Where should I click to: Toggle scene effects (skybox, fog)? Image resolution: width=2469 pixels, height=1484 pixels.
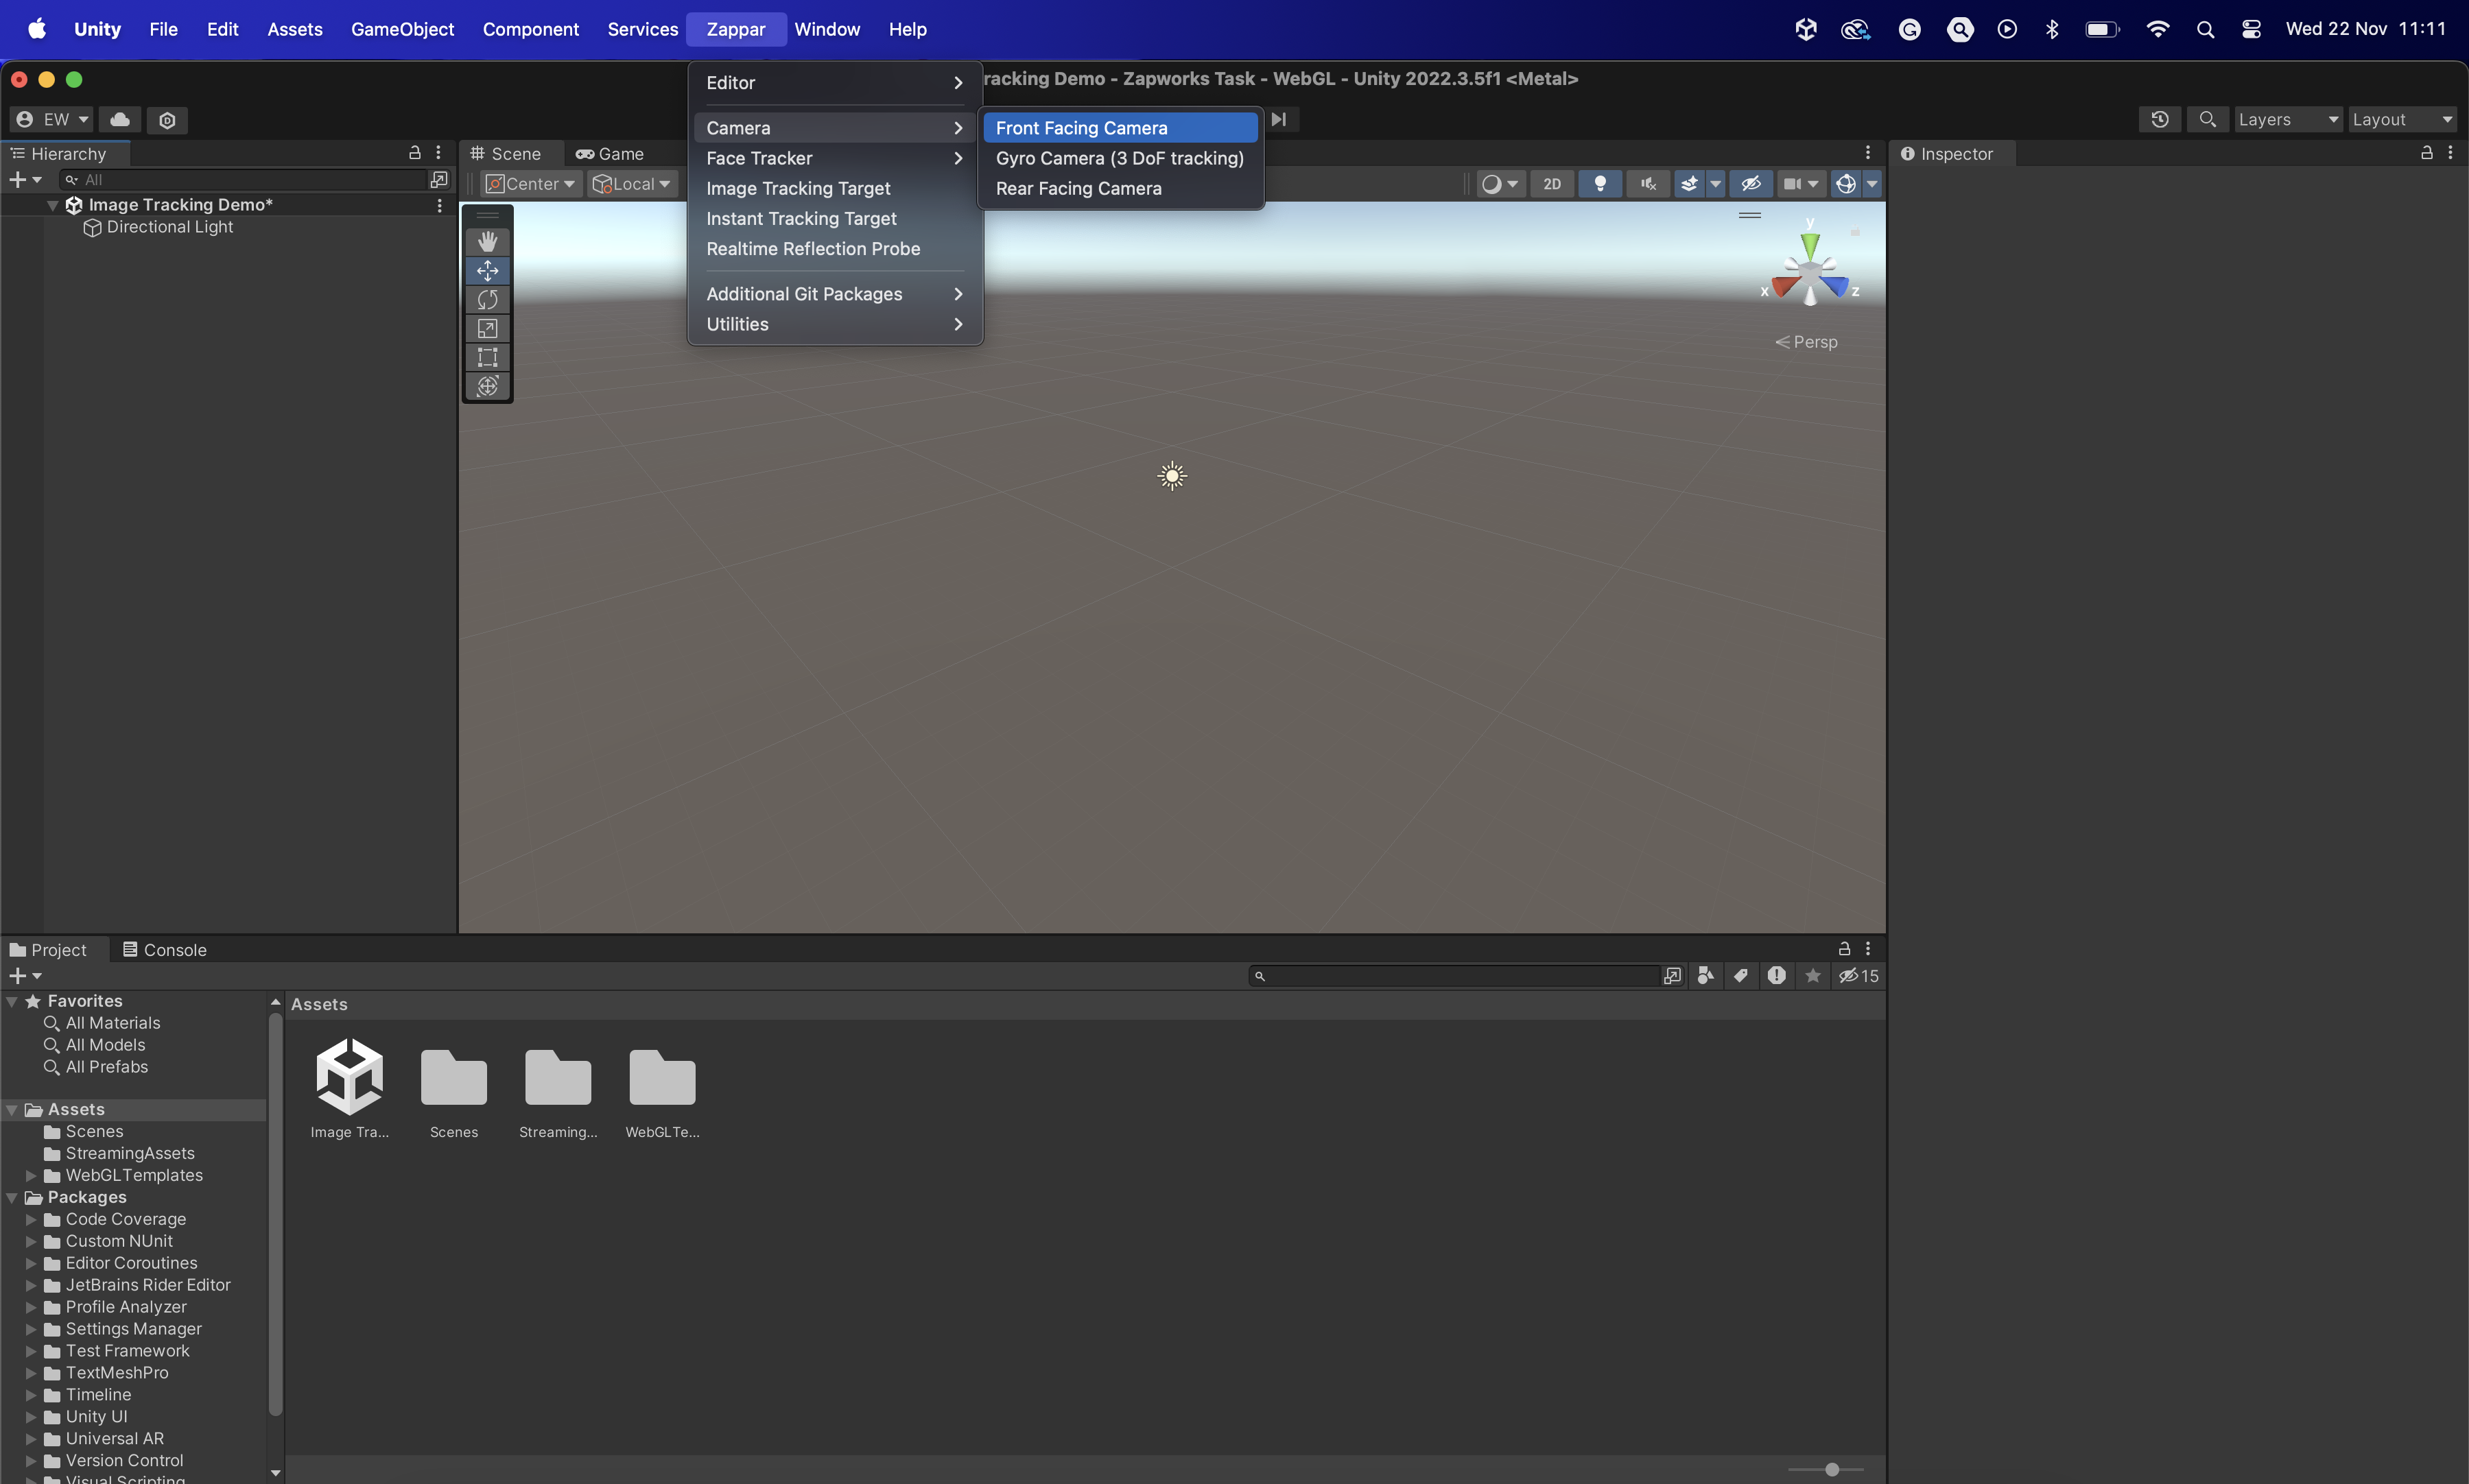tap(1689, 184)
